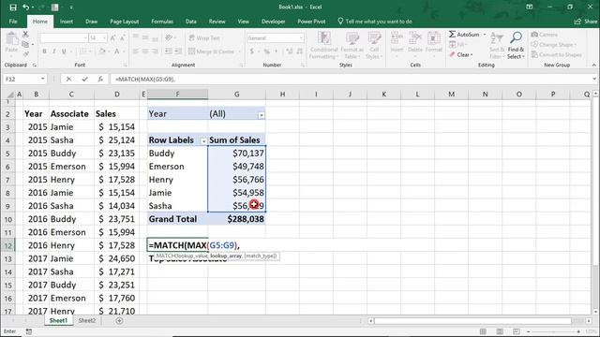
Task: Click the Cut scissors icon
Action: pos(25,35)
